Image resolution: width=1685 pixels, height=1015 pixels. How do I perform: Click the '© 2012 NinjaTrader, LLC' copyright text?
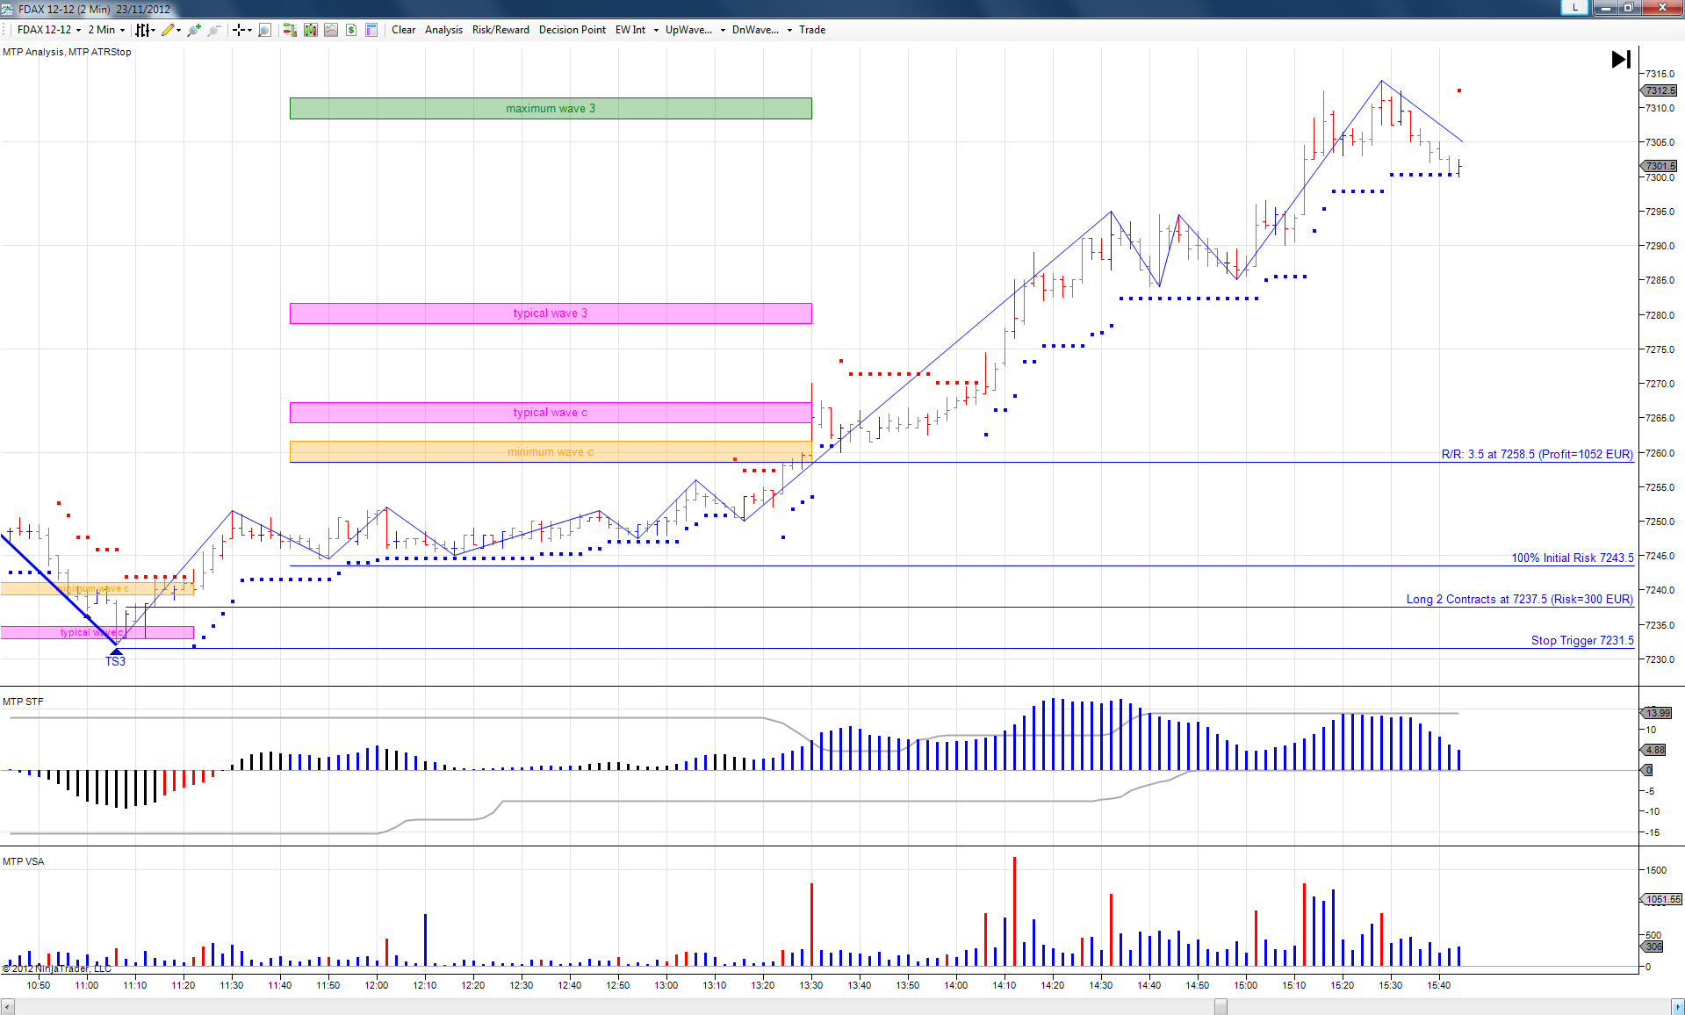57,968
